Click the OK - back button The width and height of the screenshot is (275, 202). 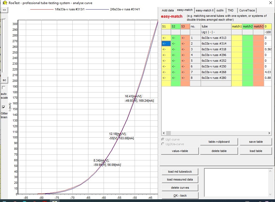(180, 195)
